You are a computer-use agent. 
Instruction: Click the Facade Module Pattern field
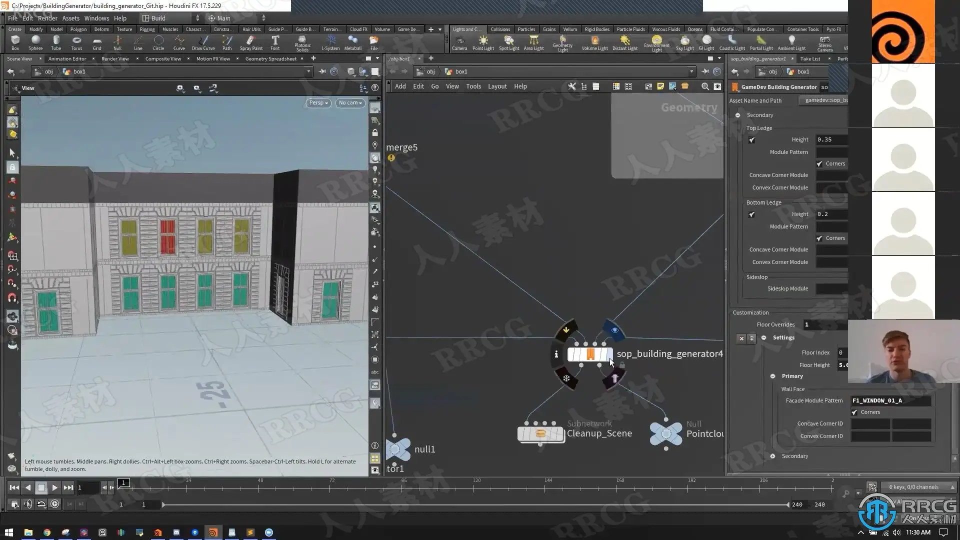[x=890, y=400]
